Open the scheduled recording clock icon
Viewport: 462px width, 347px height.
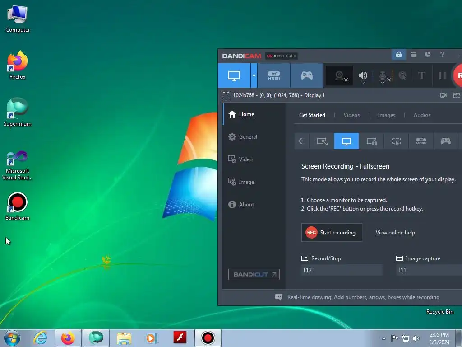[428, 54]
